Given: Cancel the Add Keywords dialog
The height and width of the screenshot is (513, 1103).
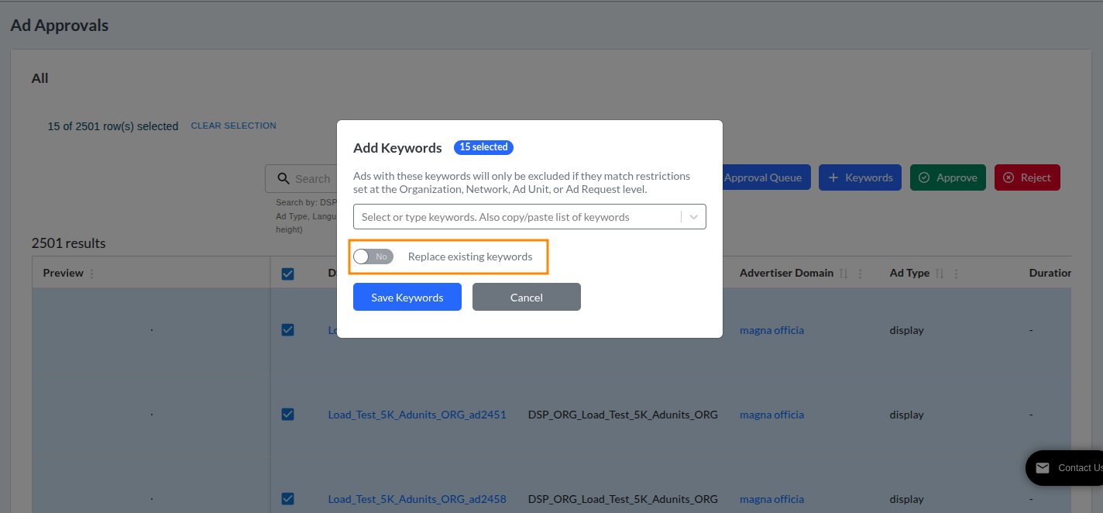Looking at the screenshot, I should [527, 298].
